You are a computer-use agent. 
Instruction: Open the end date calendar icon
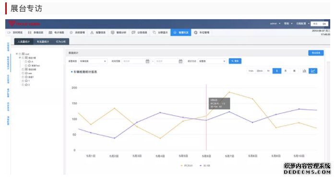(x=180, y=61)
